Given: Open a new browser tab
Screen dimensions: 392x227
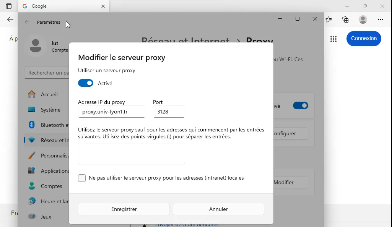Looking at the screenshot, I should click(x=116, y=6).
